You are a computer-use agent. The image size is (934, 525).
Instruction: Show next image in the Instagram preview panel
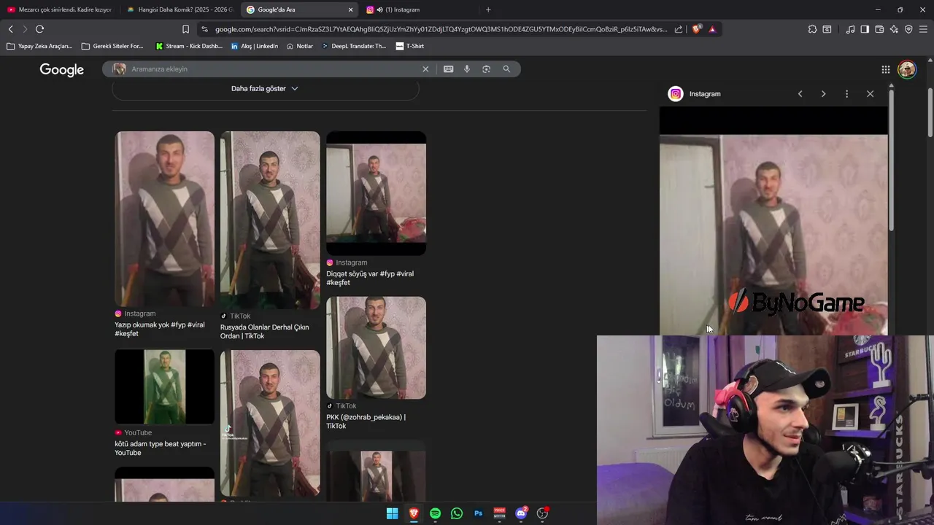pyautogui.click(x=823, y=94)
